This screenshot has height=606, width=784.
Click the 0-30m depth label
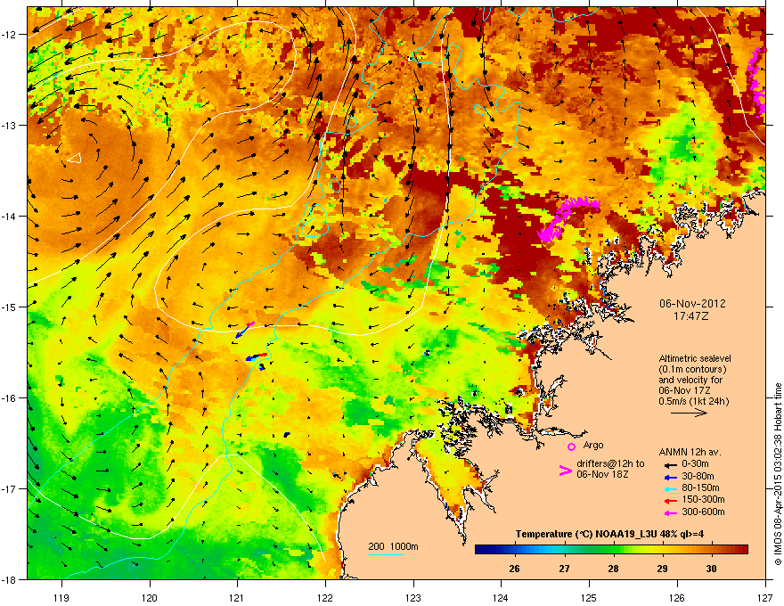tap(695, 464)
